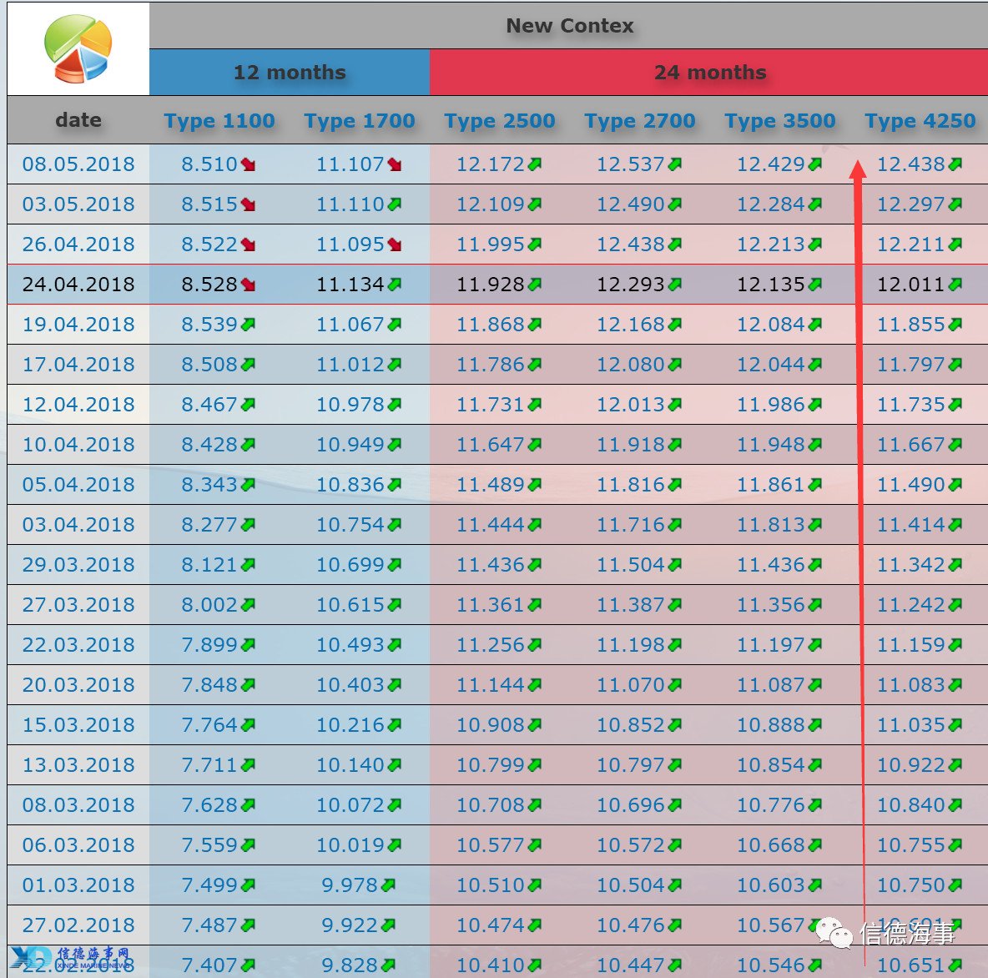The width and height of the screenshot is (988, 978).
Task: Click the red down arrow beside 8.515
Action: 249,204
